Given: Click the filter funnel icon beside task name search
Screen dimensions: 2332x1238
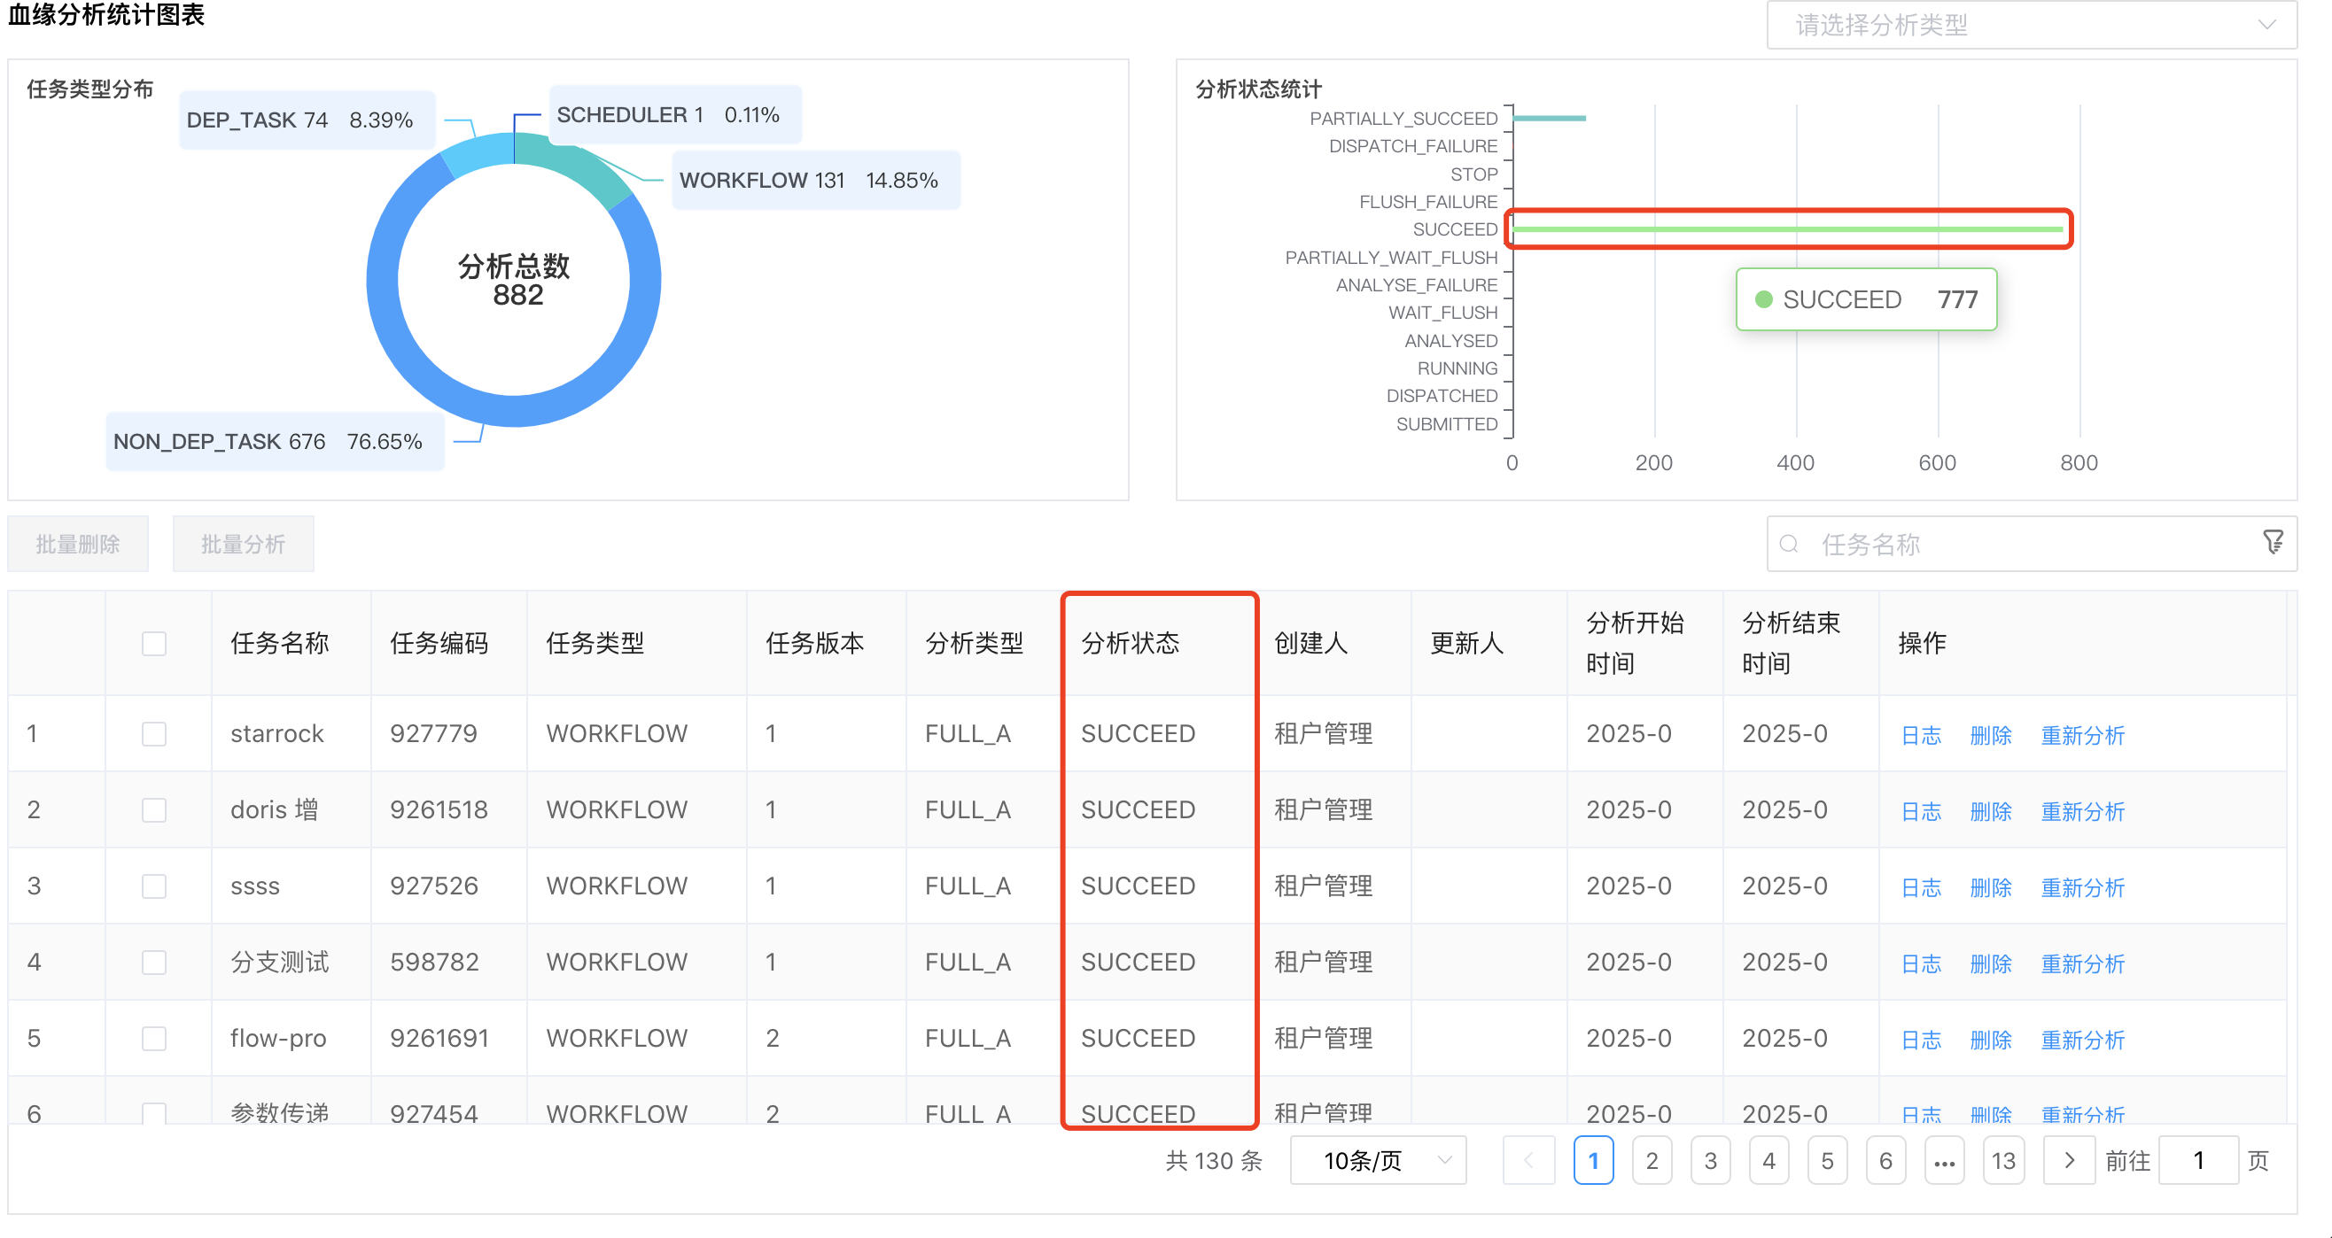Looking at the screenshot, I should tap(2274, 541).
